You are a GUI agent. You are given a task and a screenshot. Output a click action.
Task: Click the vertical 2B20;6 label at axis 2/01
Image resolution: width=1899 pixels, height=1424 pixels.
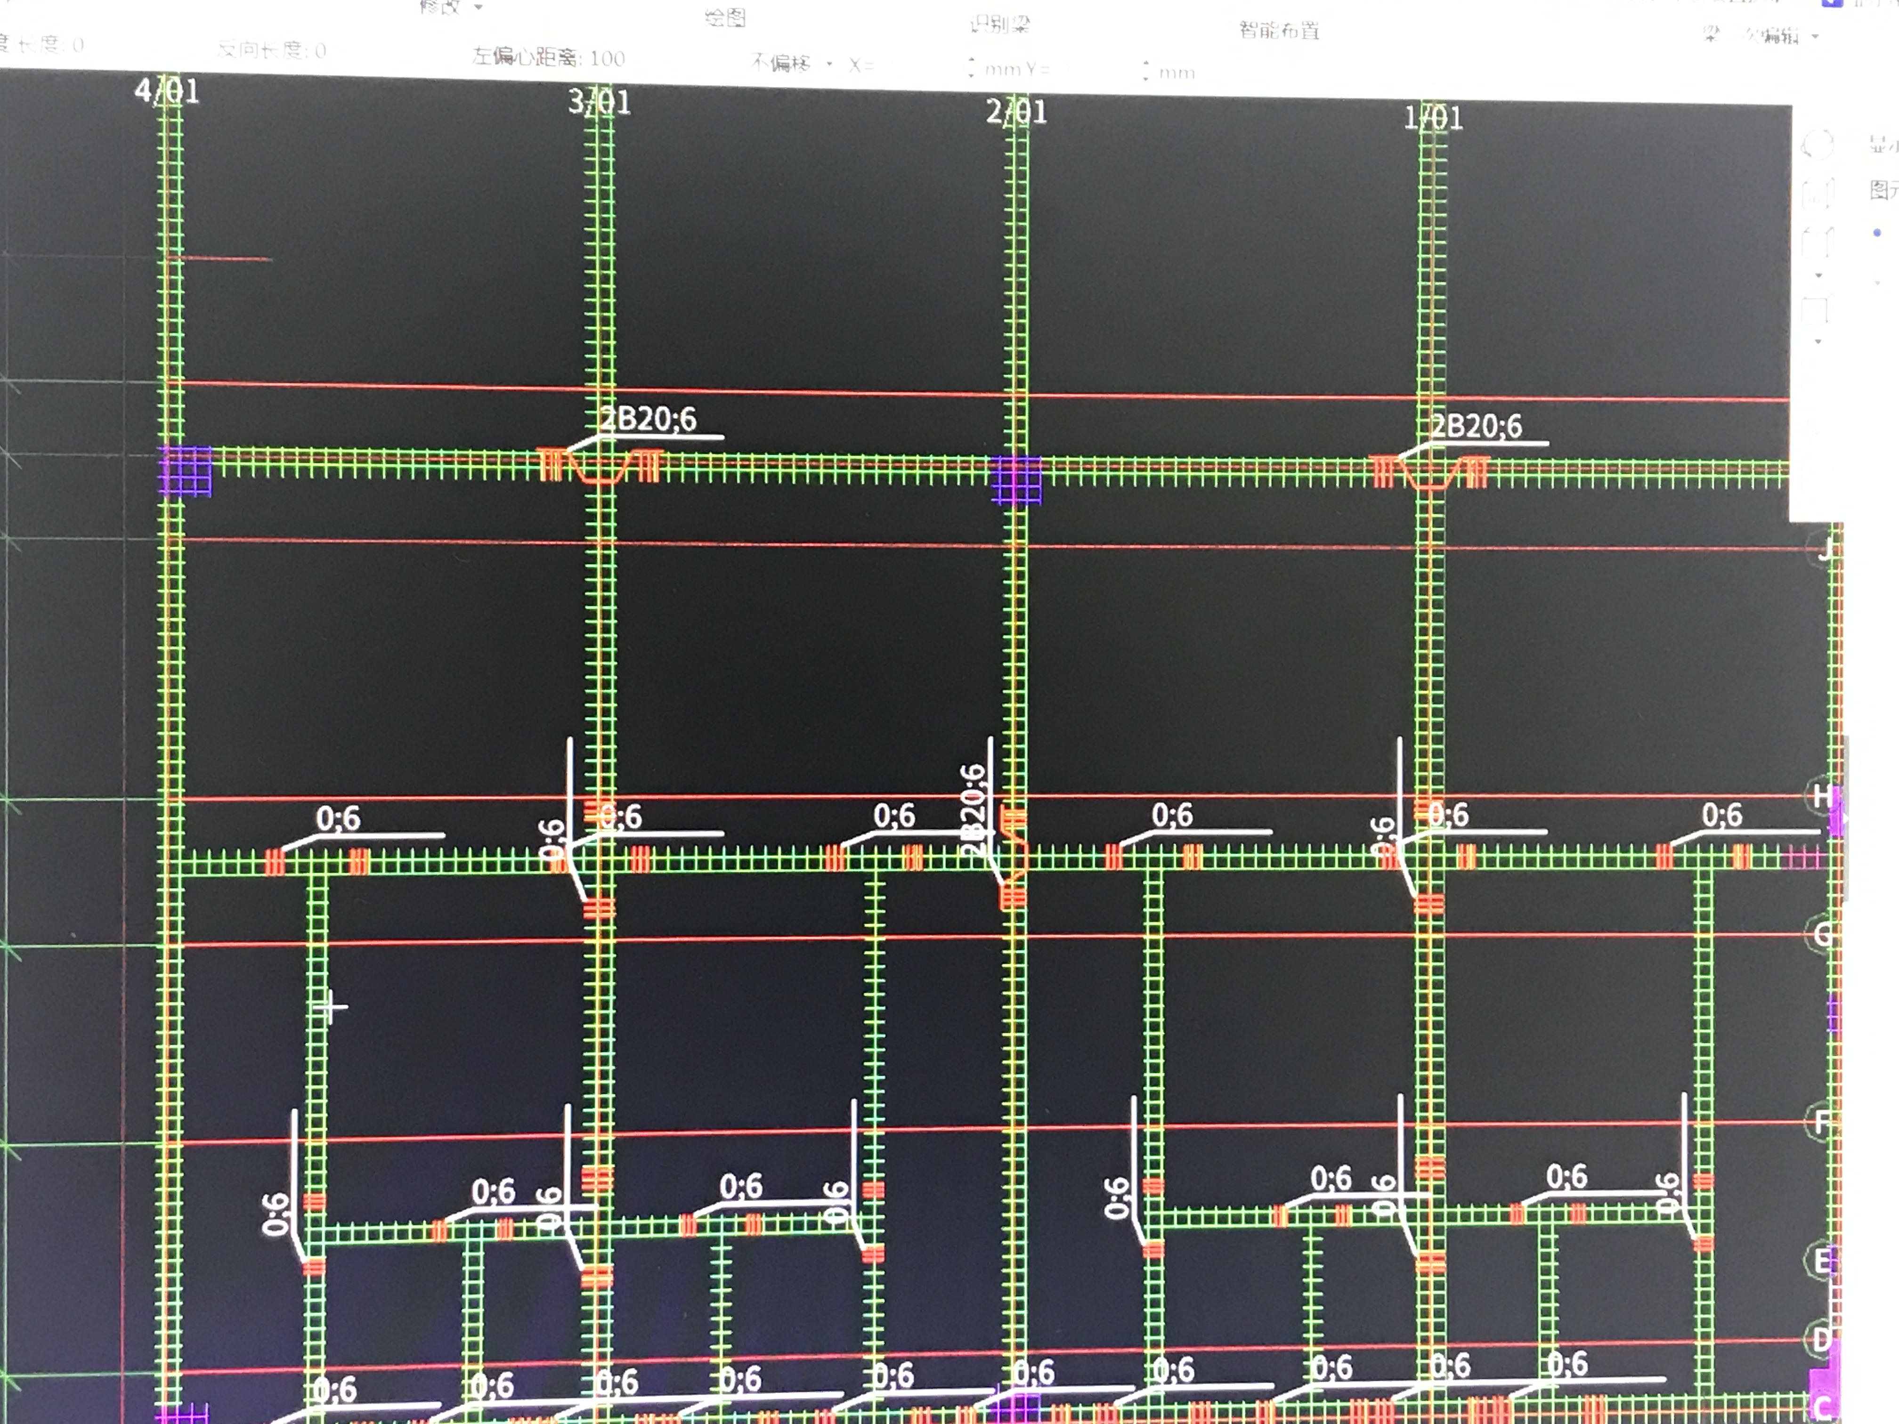point(972,810)
